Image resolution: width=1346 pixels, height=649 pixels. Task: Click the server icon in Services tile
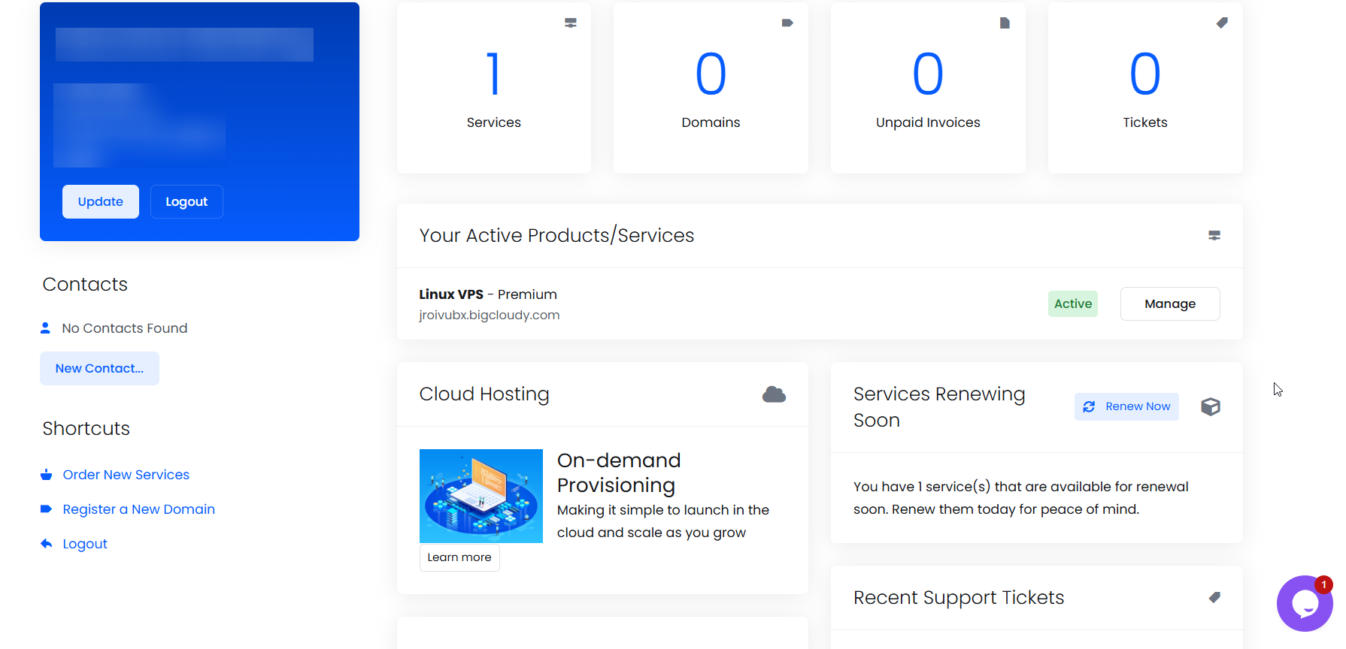[571, 23]
